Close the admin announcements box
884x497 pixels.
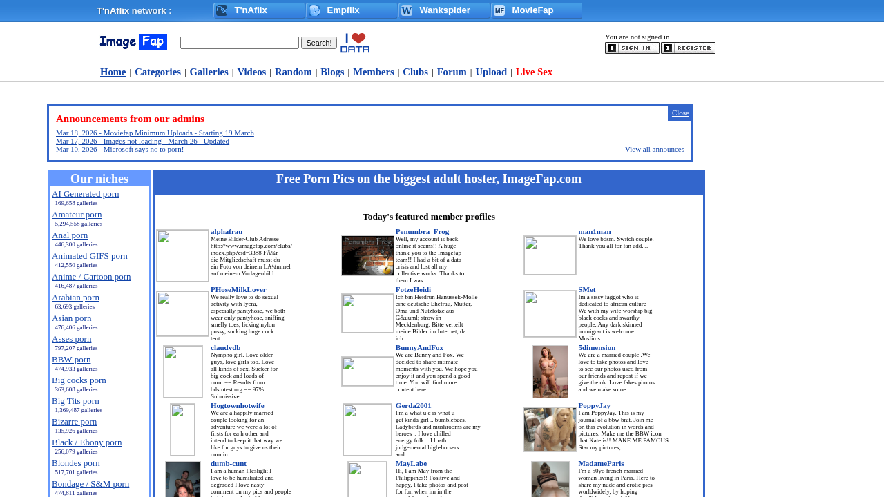click(x=680, y=113)
